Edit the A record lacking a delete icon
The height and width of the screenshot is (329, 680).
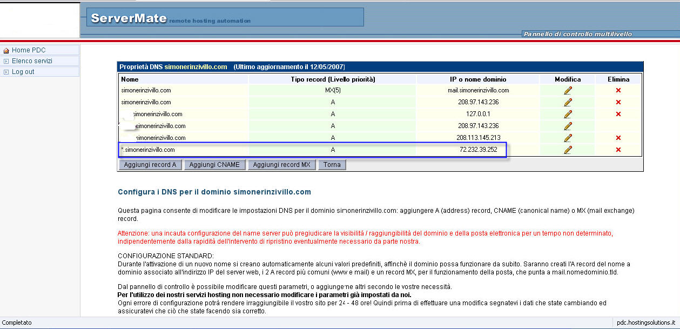coord(568,126)
